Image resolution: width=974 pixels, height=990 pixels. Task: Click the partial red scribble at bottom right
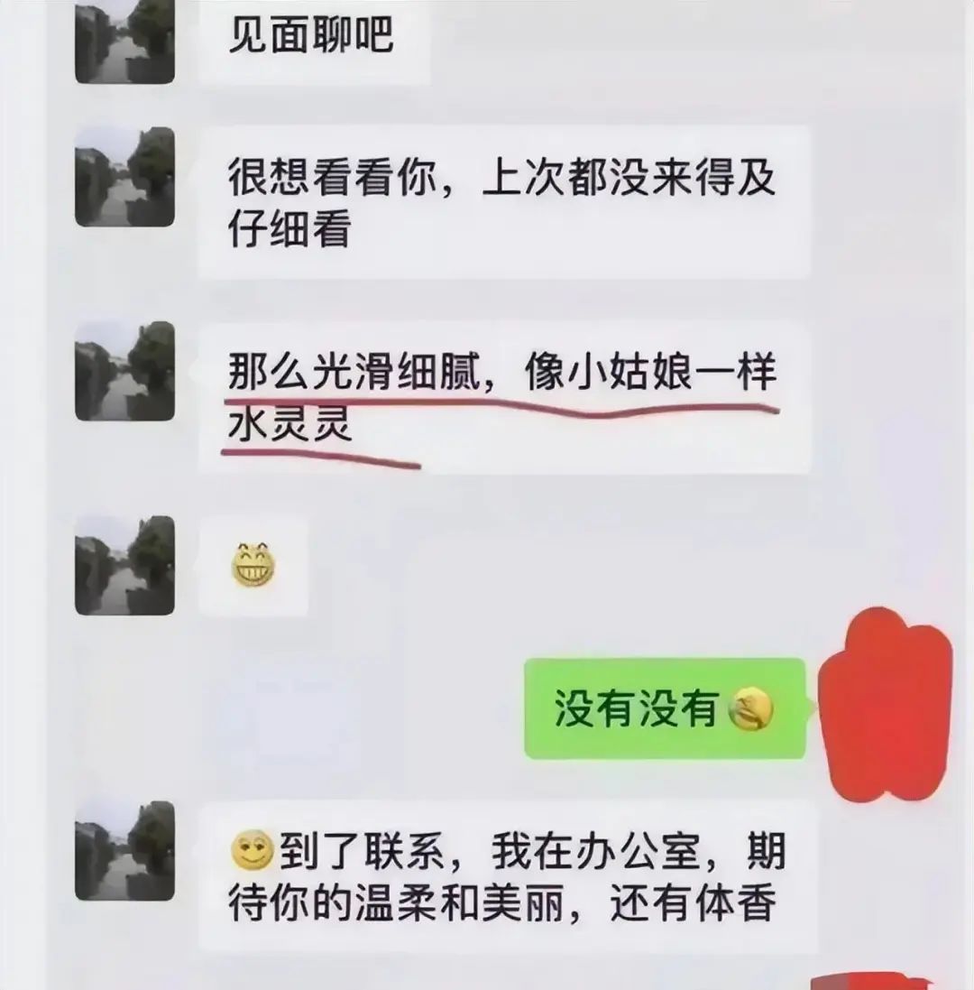(872, 981)
